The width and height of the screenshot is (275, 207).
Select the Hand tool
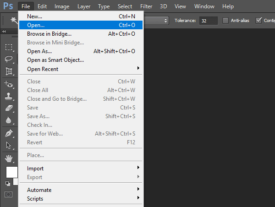[9, 158]
